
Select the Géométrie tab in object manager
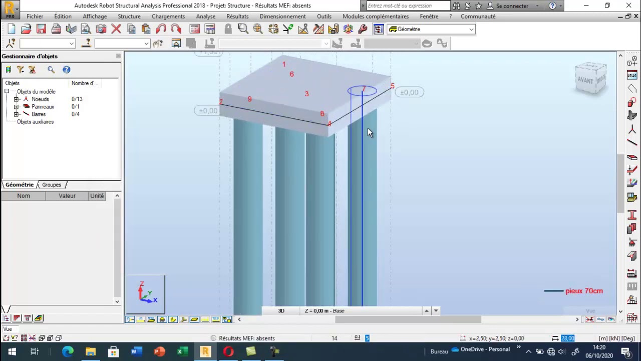20,185
